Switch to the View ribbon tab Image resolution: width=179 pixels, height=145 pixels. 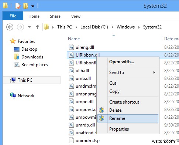click(x=76, y=16)
